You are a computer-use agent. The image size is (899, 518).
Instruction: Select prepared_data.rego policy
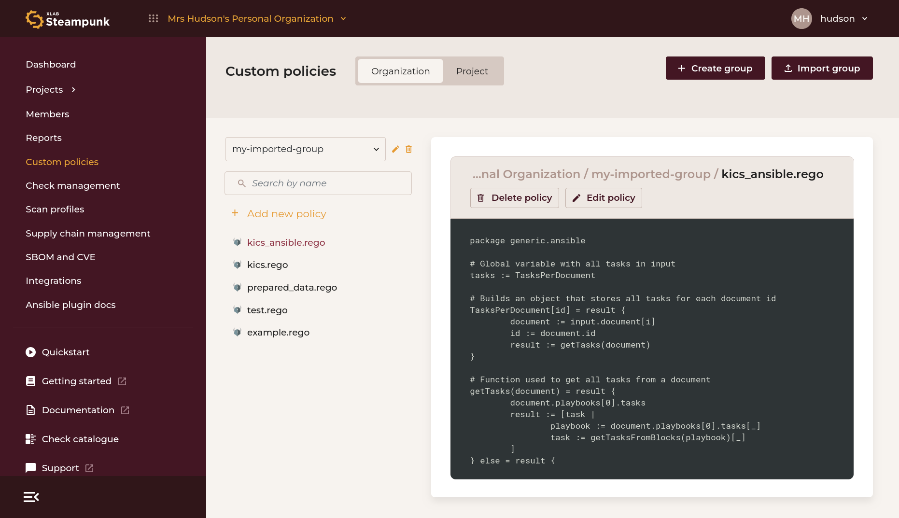[292, 288]
